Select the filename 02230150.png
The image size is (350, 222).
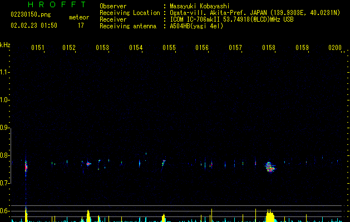point(31,14)
